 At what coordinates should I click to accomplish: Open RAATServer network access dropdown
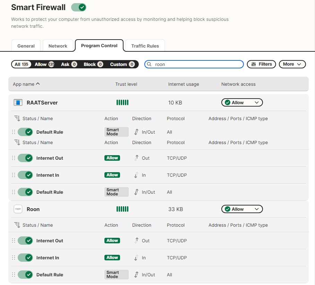tap(242, 102)
